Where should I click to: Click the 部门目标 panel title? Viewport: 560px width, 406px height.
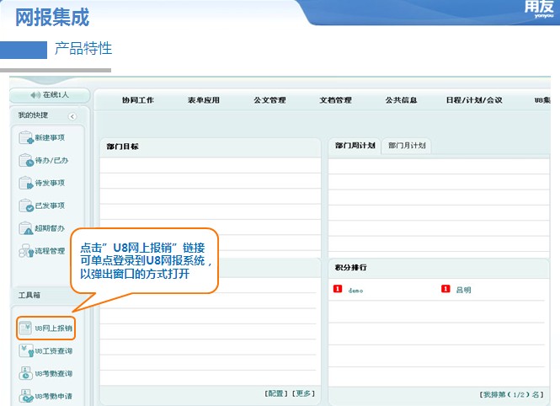pyautogui.click(x=122, y=147)
